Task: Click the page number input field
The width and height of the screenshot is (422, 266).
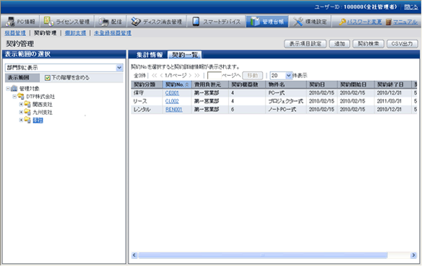Action: (214, 76)
